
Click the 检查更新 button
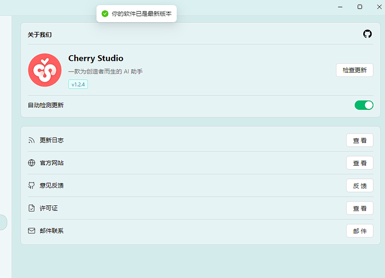[354, 70]
